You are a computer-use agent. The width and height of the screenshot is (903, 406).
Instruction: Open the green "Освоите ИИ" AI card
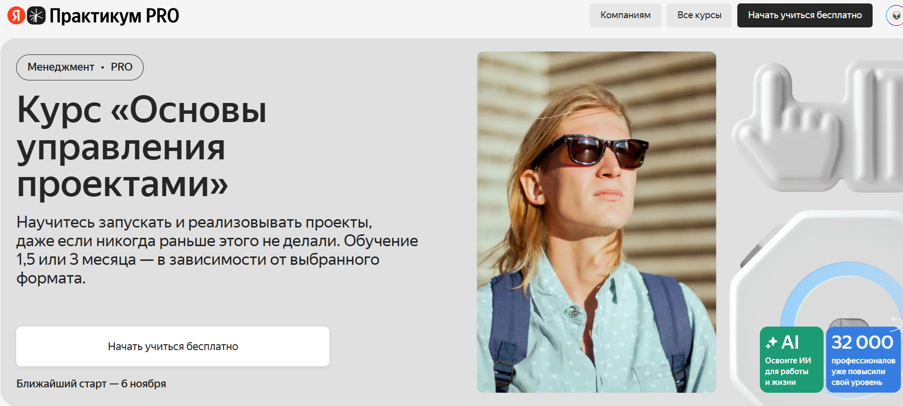791,359
